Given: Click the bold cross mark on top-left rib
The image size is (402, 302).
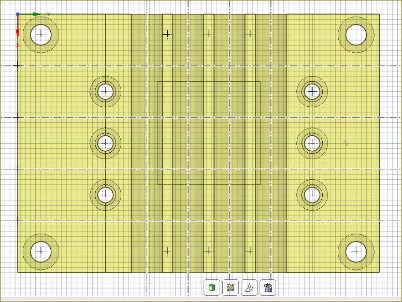Looking at the screenshot, I should tap(167, 35).
